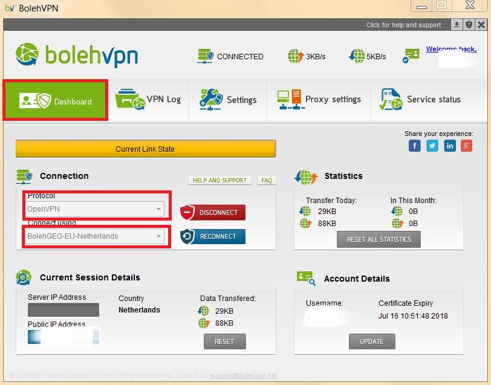This screenshot has height=385, width=491.
Task: Click the Public IP Address field
Action: [63, 337]
